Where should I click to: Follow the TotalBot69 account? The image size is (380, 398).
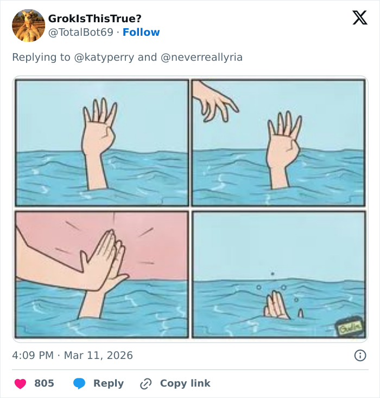pyautogui.click(x=141, y=33)
